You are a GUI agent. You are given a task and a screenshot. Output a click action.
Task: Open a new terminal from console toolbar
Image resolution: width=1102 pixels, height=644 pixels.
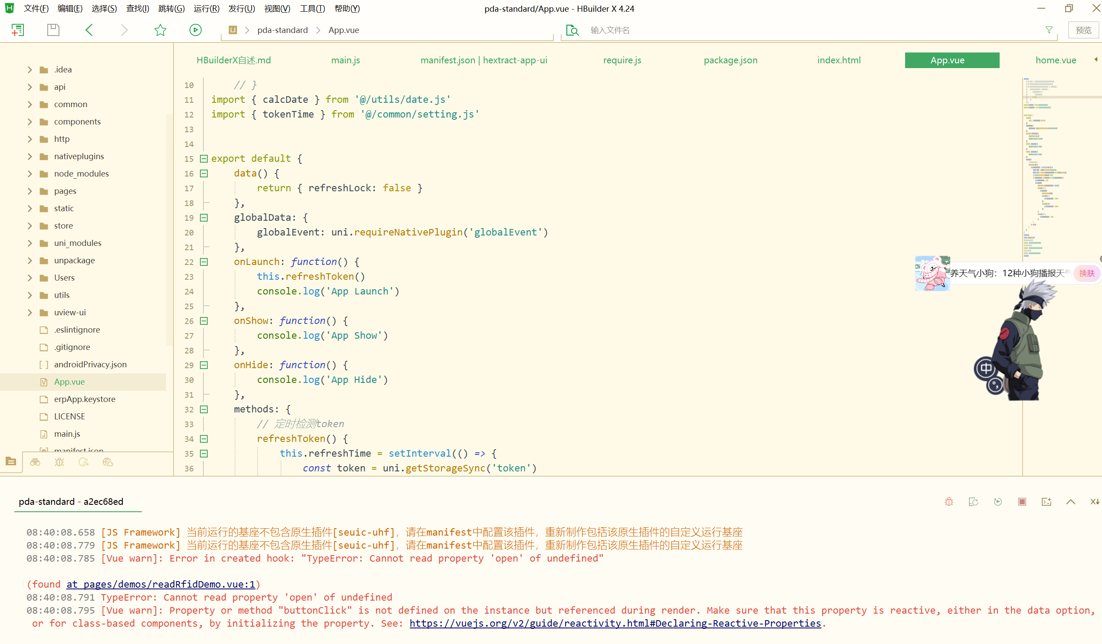click(1046, 501)
